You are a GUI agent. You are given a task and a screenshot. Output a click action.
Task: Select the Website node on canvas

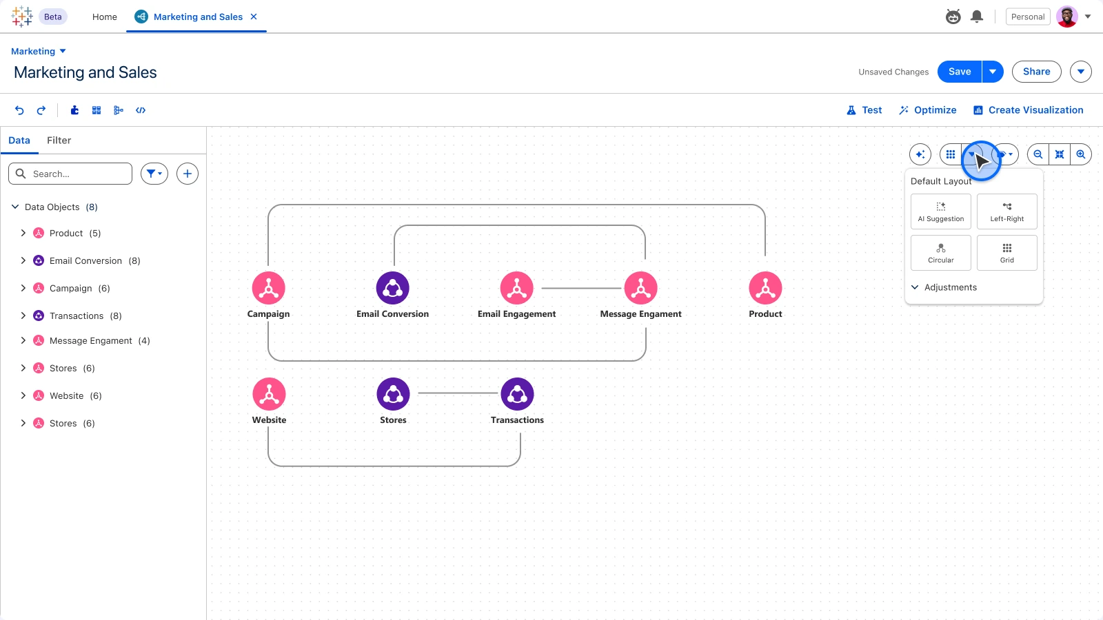pyautogui.click(x=269, y=394)
